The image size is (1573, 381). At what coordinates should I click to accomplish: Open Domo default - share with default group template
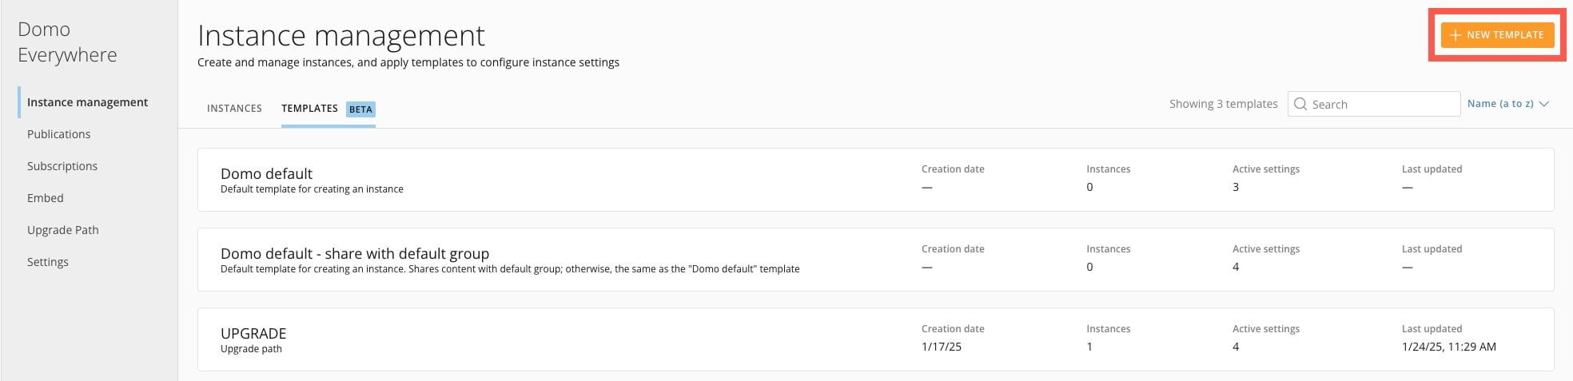click(875, 260)
